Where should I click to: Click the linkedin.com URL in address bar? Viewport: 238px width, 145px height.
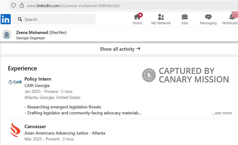pos(73,6)
